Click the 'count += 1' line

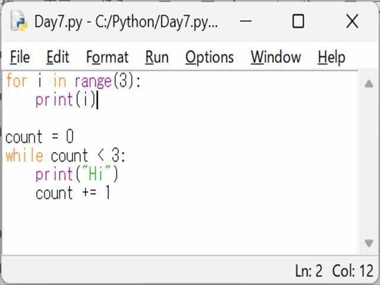click(73, 193)
